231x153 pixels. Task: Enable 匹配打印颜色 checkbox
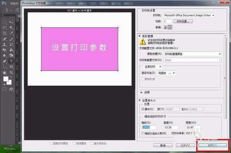click(x=51, y=143)
